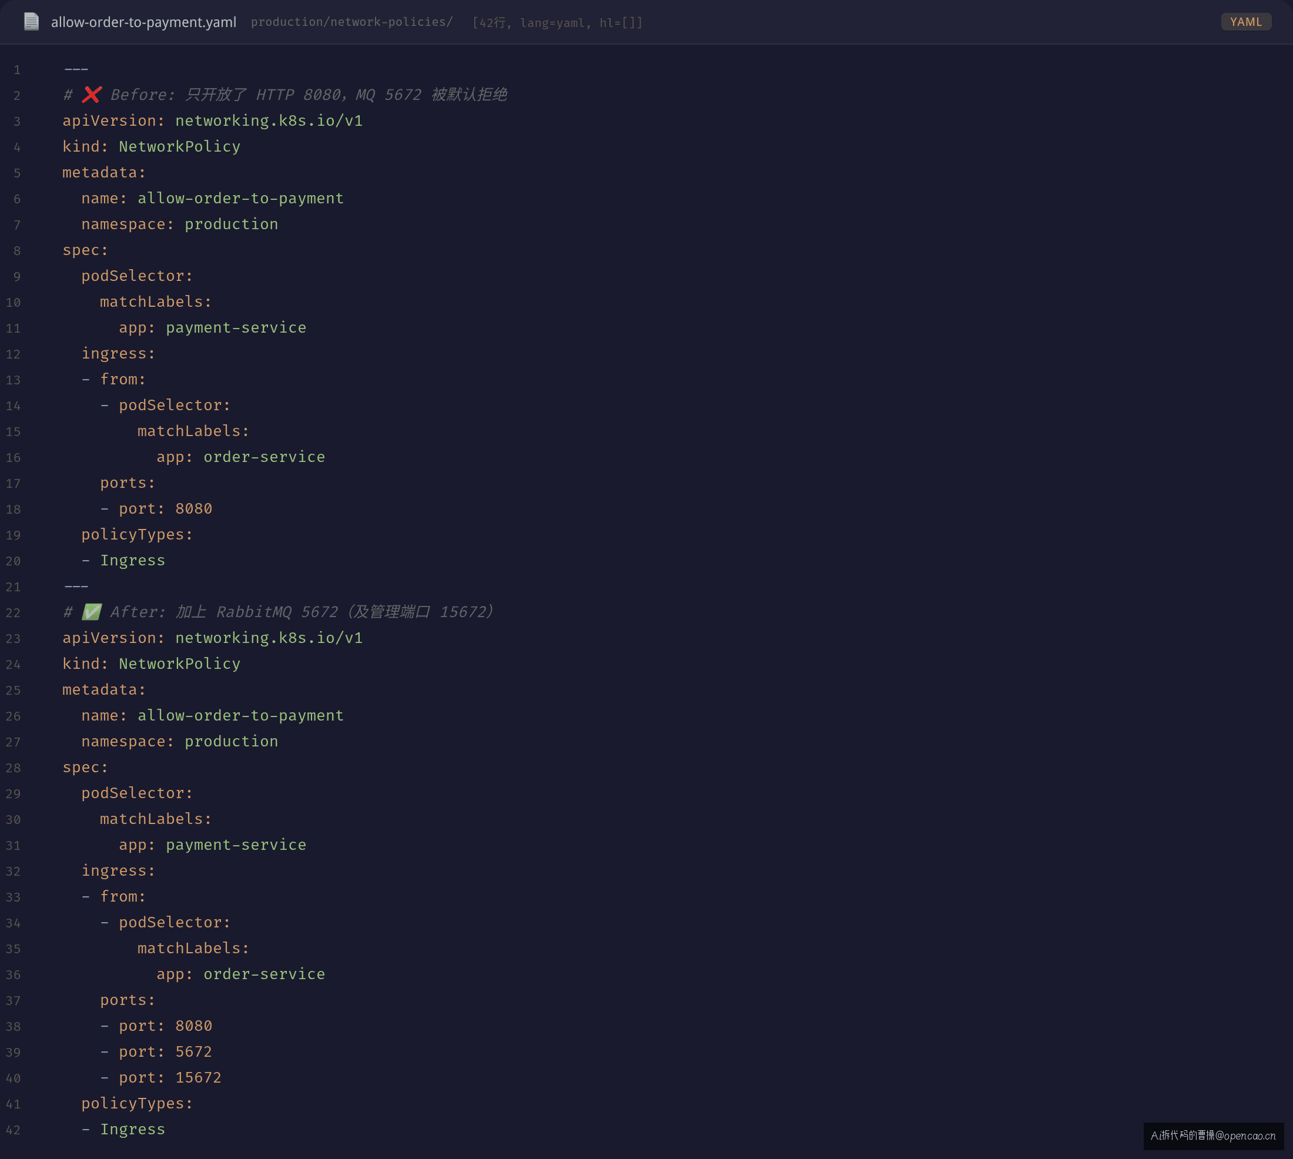
Task: Click line number 21 in the gutter
Action: click(14, 587)
